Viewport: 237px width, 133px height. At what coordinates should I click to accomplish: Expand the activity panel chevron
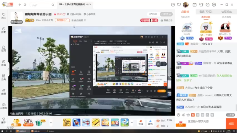[51, 123]
